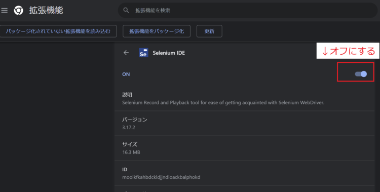This screenshot has height=192, width=380.
Task: Click the バージョン section heading
Action: [x=134, y=120]
